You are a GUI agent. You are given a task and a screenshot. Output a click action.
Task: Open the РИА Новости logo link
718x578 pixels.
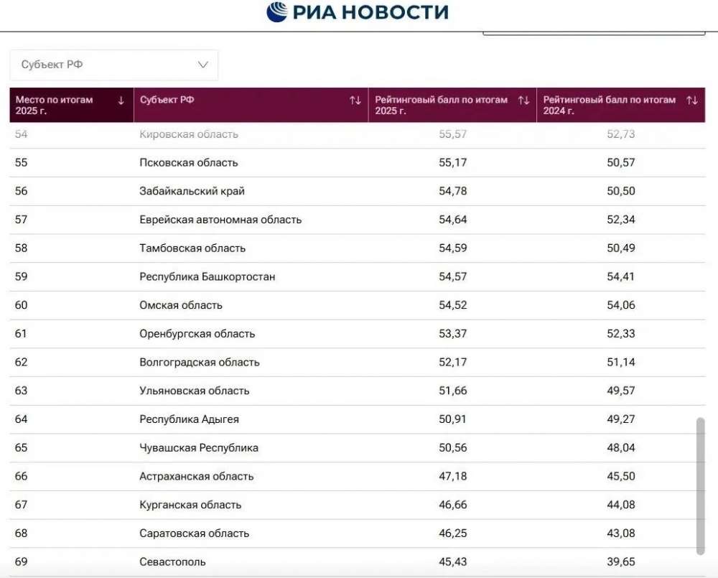[x=358, y=11]
